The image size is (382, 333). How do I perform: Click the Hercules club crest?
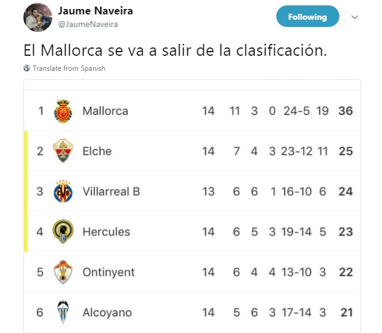(x=63, y=232)
